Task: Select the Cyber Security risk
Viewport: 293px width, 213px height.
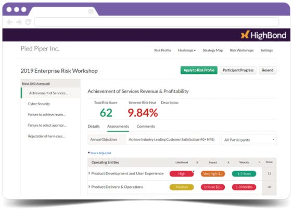Action: click(x=39, y=104)
